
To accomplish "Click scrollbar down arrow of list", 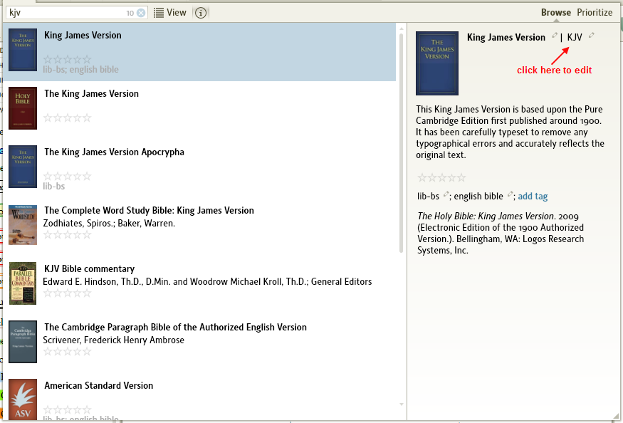I will click(x=402, y=404).
